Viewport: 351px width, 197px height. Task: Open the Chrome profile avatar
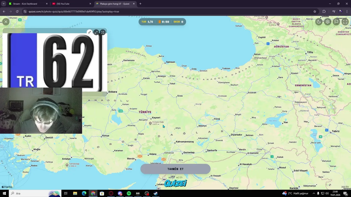pos(340,11)
